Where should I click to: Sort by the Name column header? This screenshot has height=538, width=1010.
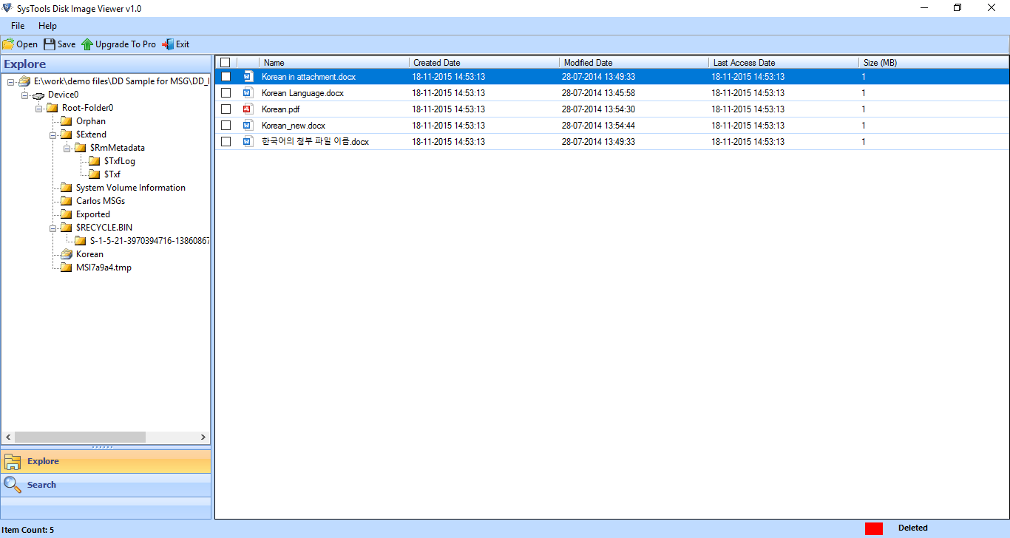pyautogui.click(x=334, y=63)
